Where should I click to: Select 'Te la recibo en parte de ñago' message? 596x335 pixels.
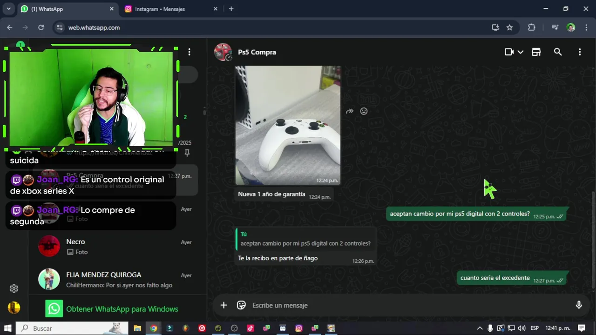305,258
